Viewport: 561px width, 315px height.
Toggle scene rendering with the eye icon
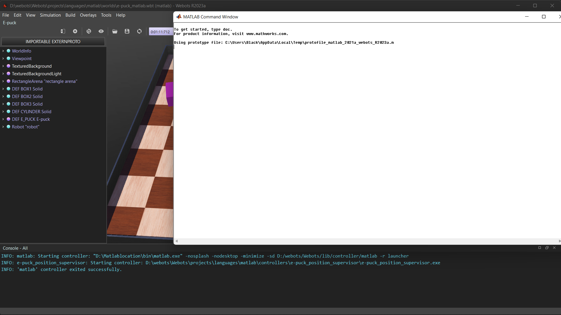tap(101, 31)
